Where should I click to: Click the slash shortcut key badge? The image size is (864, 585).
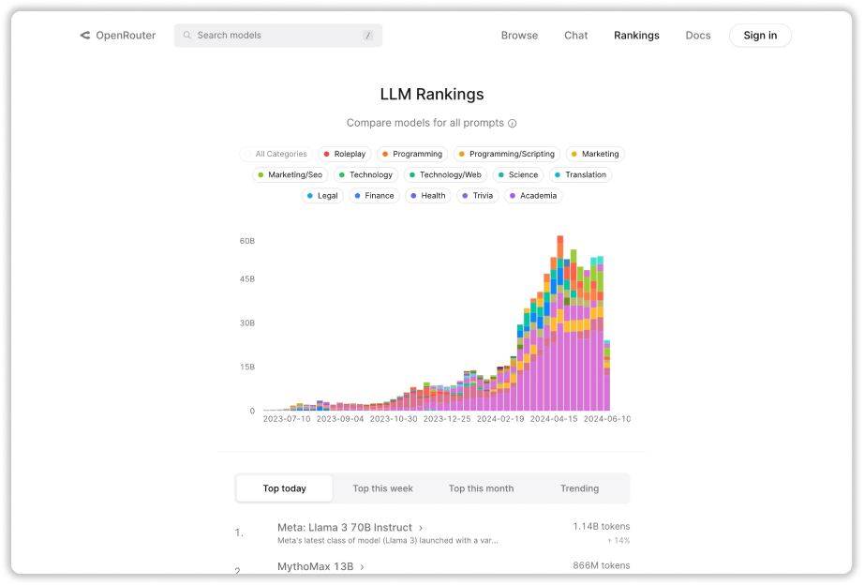(x=367, y=36)
